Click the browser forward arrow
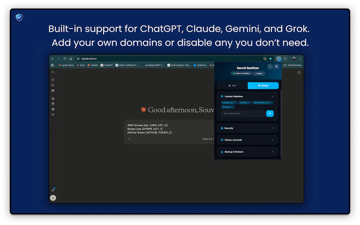This screenshot has height=225, width=360. click(58, 59)
